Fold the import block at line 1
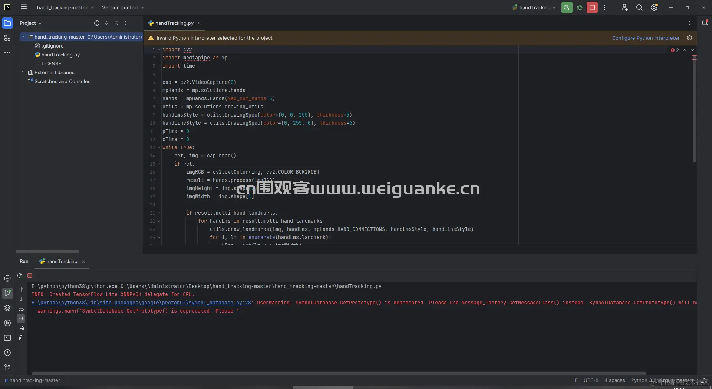Image resolution: width=712 pixels, height=389 pixels. click(159, 49)
